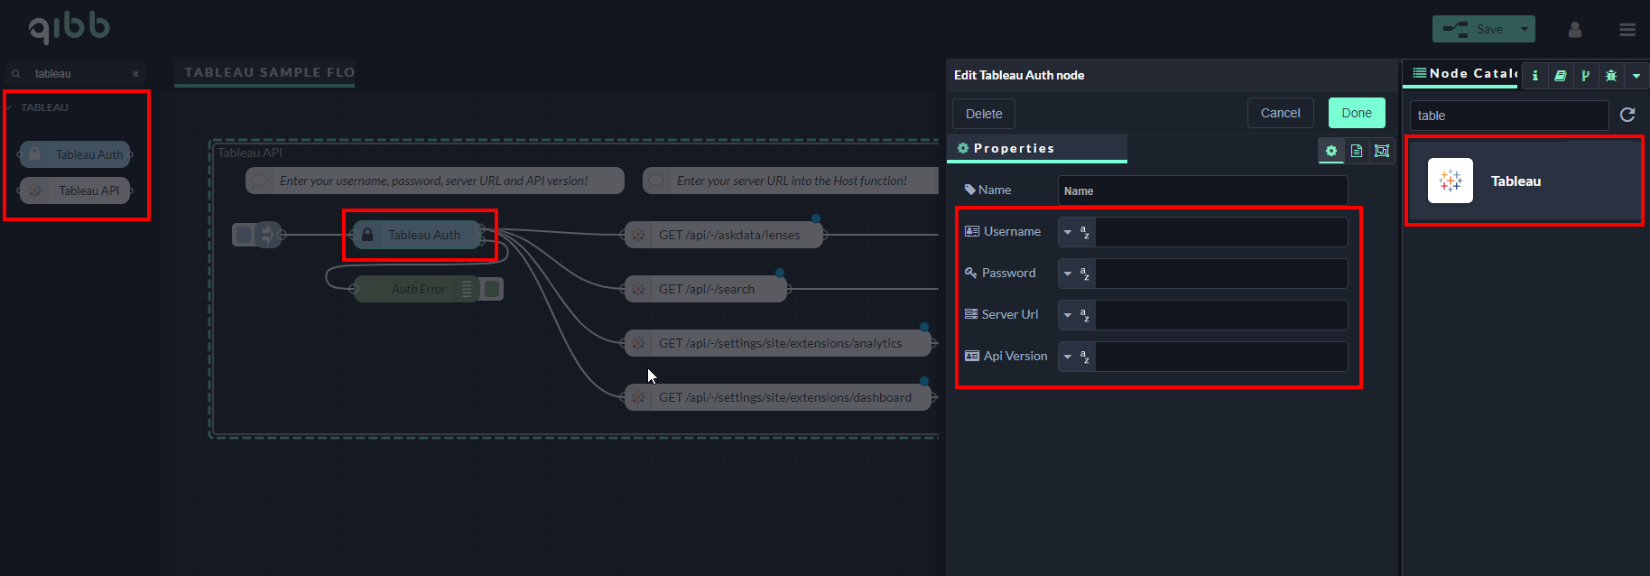This screenshot has width=1650, height=576.
Task: Switch to the Tableau Sample Flow tab
Action: coord(269,72)
